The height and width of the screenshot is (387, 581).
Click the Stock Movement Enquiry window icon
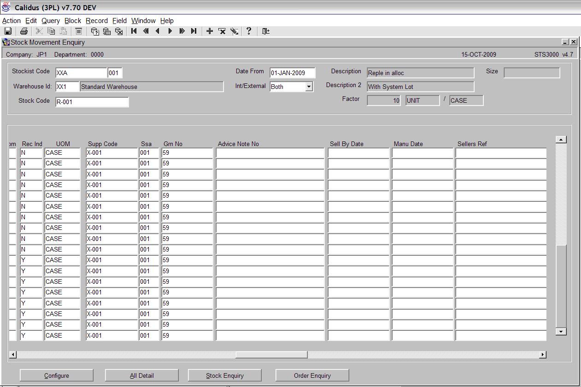tap(6, 42)
